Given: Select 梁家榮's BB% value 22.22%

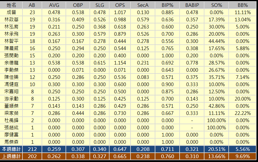Looking at the screenshot, I should point(243,113).
